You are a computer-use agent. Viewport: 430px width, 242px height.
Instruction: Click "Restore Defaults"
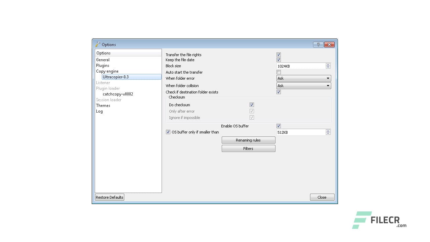click(109, 197)
